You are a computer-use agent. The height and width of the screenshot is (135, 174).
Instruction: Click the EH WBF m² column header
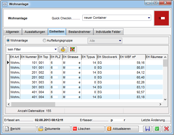[x=132, y=57]
